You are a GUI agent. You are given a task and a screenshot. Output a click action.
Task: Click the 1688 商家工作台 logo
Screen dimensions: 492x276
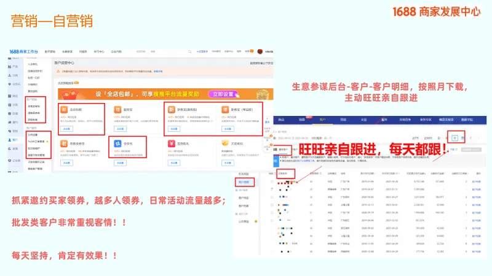tap(23, 52)
